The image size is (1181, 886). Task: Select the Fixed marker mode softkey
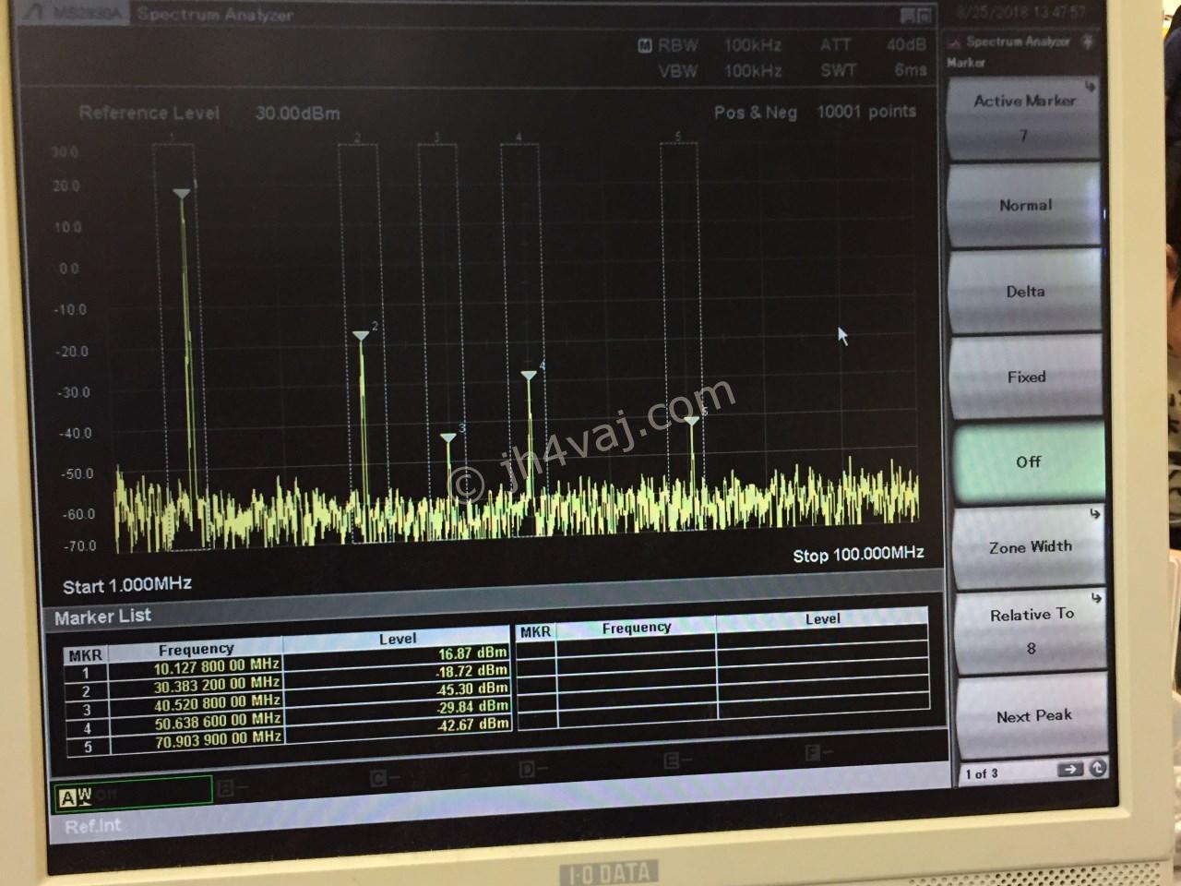(x=1026, y=377)
